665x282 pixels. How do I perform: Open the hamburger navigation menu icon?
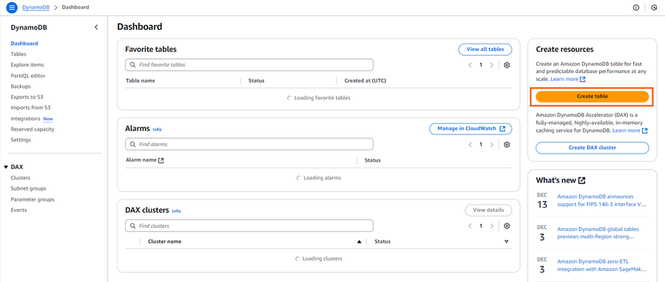(12, 7)
